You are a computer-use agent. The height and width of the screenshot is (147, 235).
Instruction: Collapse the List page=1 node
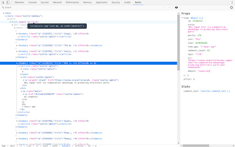tap(10, 22)
